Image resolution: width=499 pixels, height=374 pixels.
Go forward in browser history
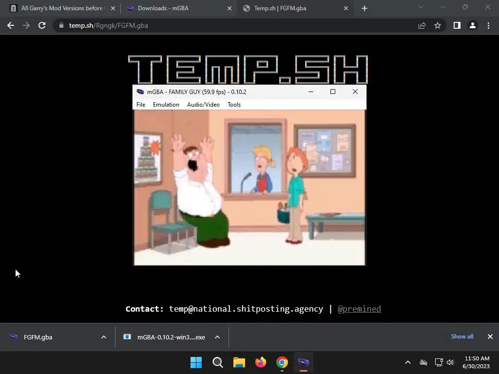[26, 25]
